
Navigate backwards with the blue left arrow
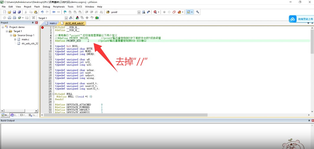[54, 12]
